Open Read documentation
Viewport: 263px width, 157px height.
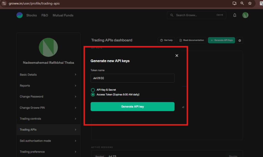click(192, 40)
